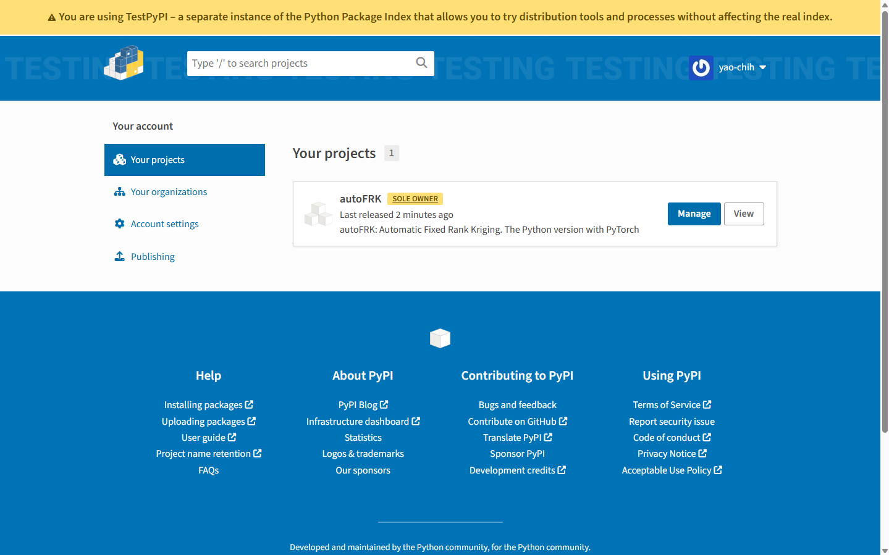
Task: Click external-link icon after Infrastructure dashboard
Action: point(416,421)
